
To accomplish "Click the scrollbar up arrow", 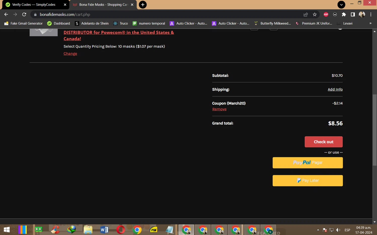I will [x=374, y=31].
